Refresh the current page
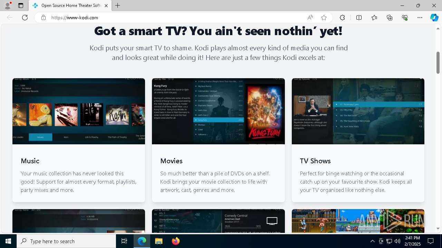The width and height of the screenshot is (442, 248). [25, 18]
